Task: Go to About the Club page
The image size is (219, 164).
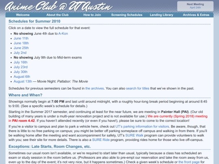Action: (58, 15)
